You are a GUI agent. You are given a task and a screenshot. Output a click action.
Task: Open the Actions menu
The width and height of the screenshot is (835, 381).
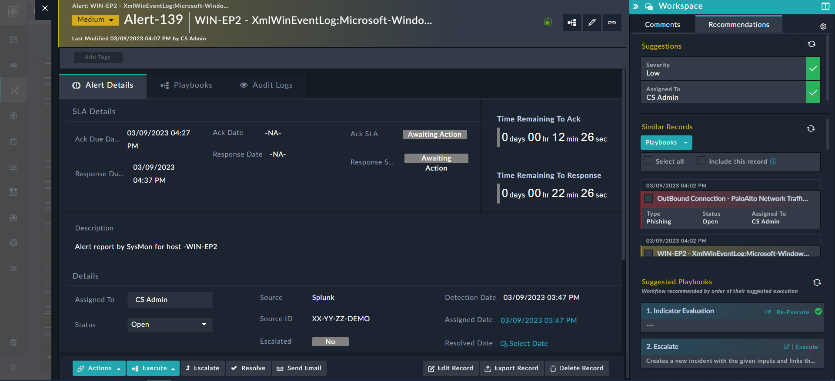(x=99, y=368)
